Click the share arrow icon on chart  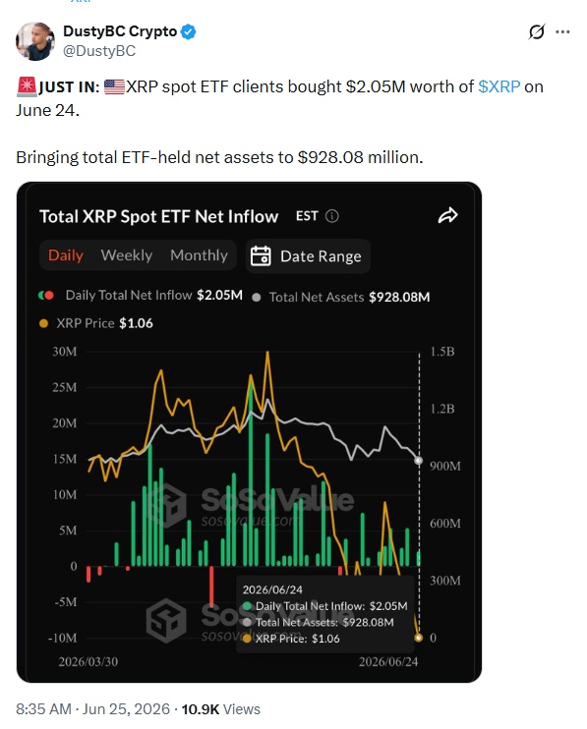tap(448, 215)
